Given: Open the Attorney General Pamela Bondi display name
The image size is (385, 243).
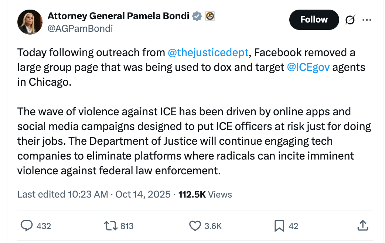Looking at the screenshot, I should tap(118, 16).
